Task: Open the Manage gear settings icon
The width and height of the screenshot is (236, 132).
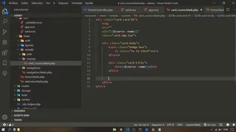Action: 5,117
